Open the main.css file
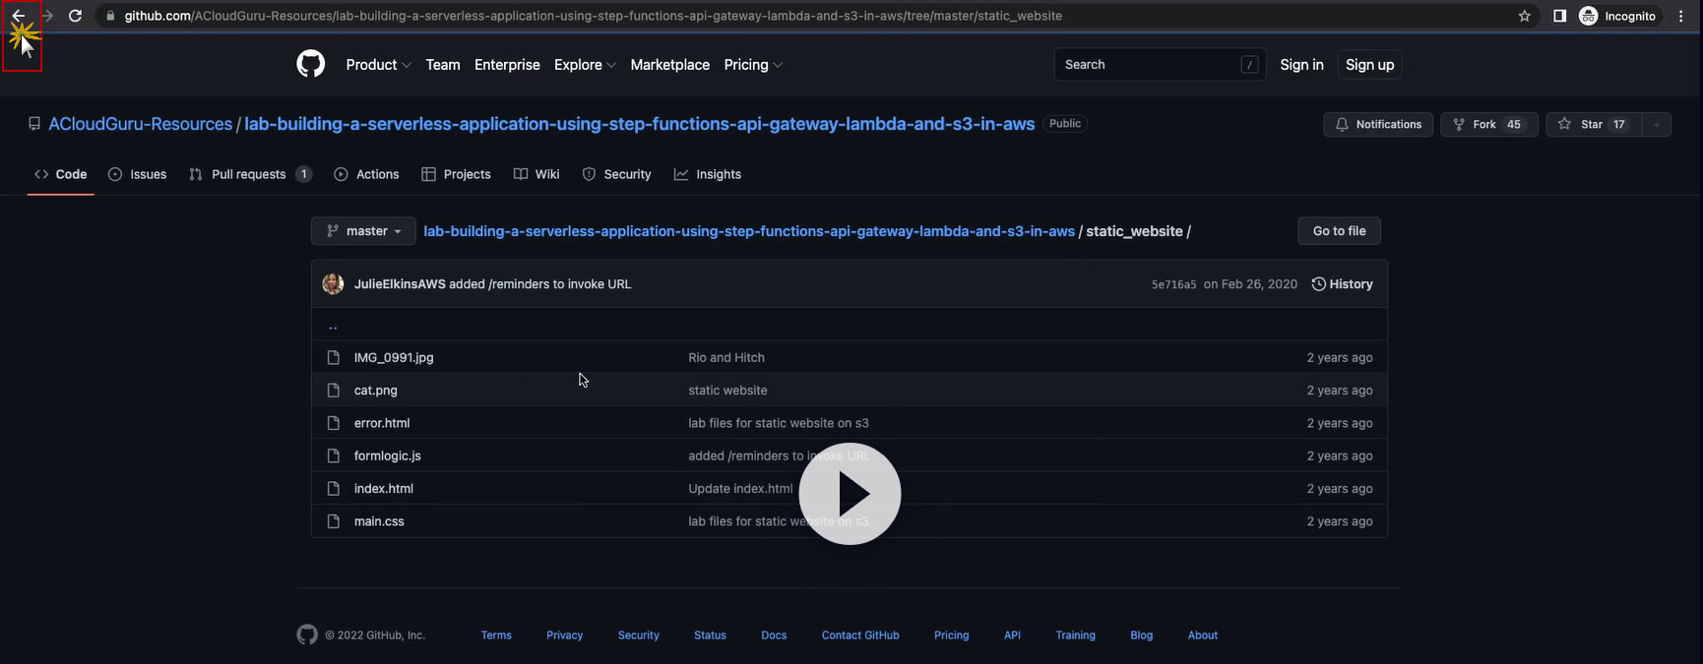The height and width of the screenshot is (664, 1703). pyautogui.click(x=379, y=521)
